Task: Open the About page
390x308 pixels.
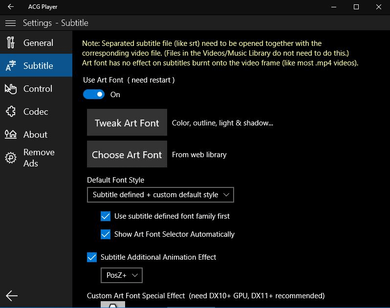Action: click(x=36, y=134)
